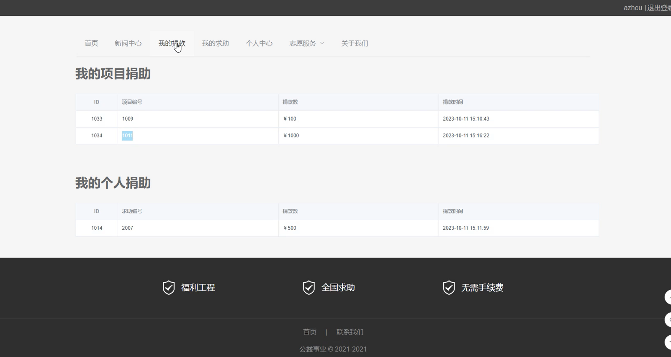Click the azhou username in the header
Viewport: 671px width, 357px height.
(x=633, y=8)
